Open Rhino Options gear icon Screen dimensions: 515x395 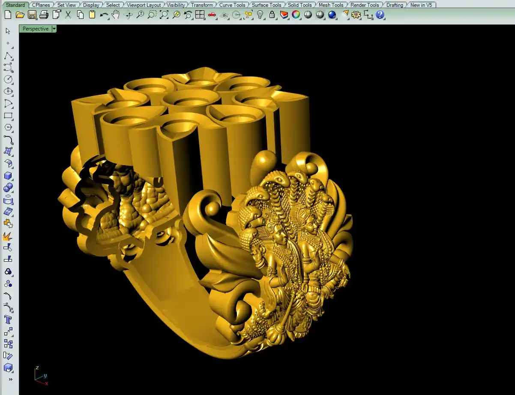point(356,15)
